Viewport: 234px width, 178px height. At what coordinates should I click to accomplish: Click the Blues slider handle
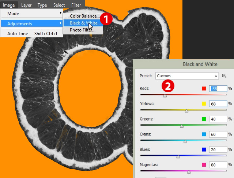click(x=178, y=157)
